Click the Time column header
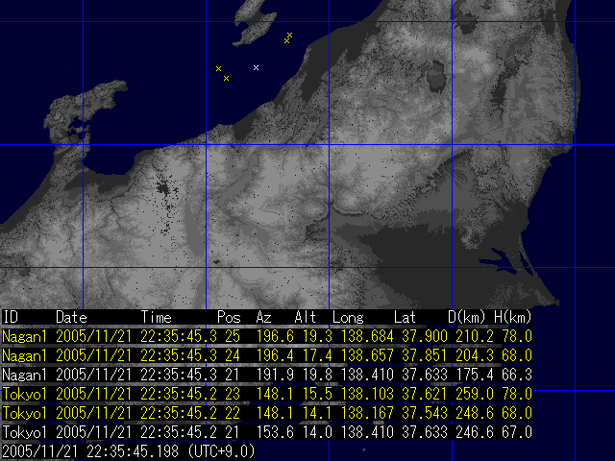Screen dimensions: 615x461 tap(157, 317)
